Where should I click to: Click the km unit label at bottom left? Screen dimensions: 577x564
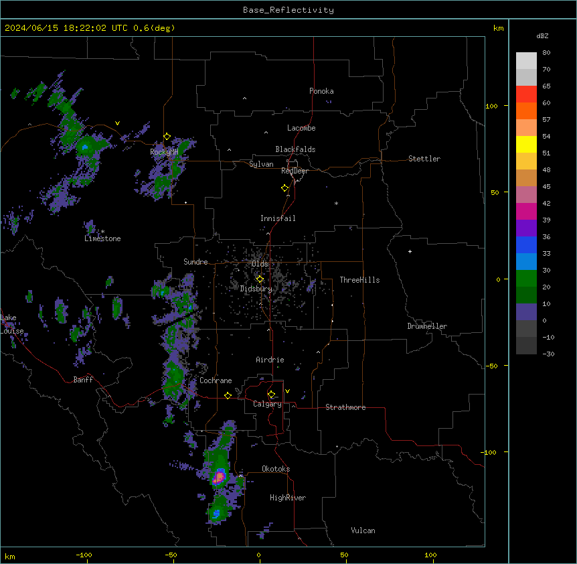click(x=10, y=557)
